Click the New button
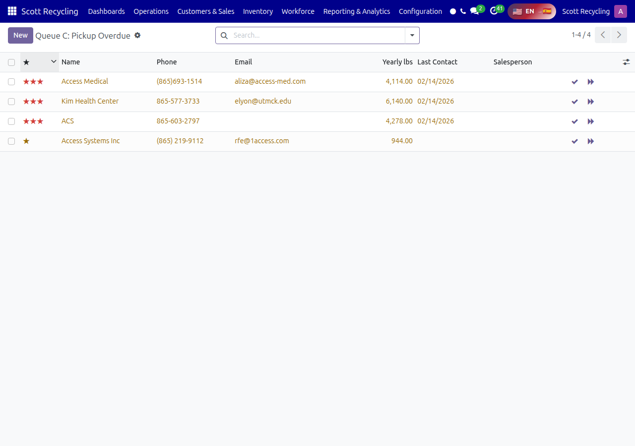This screenshot has width=635, height=446. click(20, 35)
